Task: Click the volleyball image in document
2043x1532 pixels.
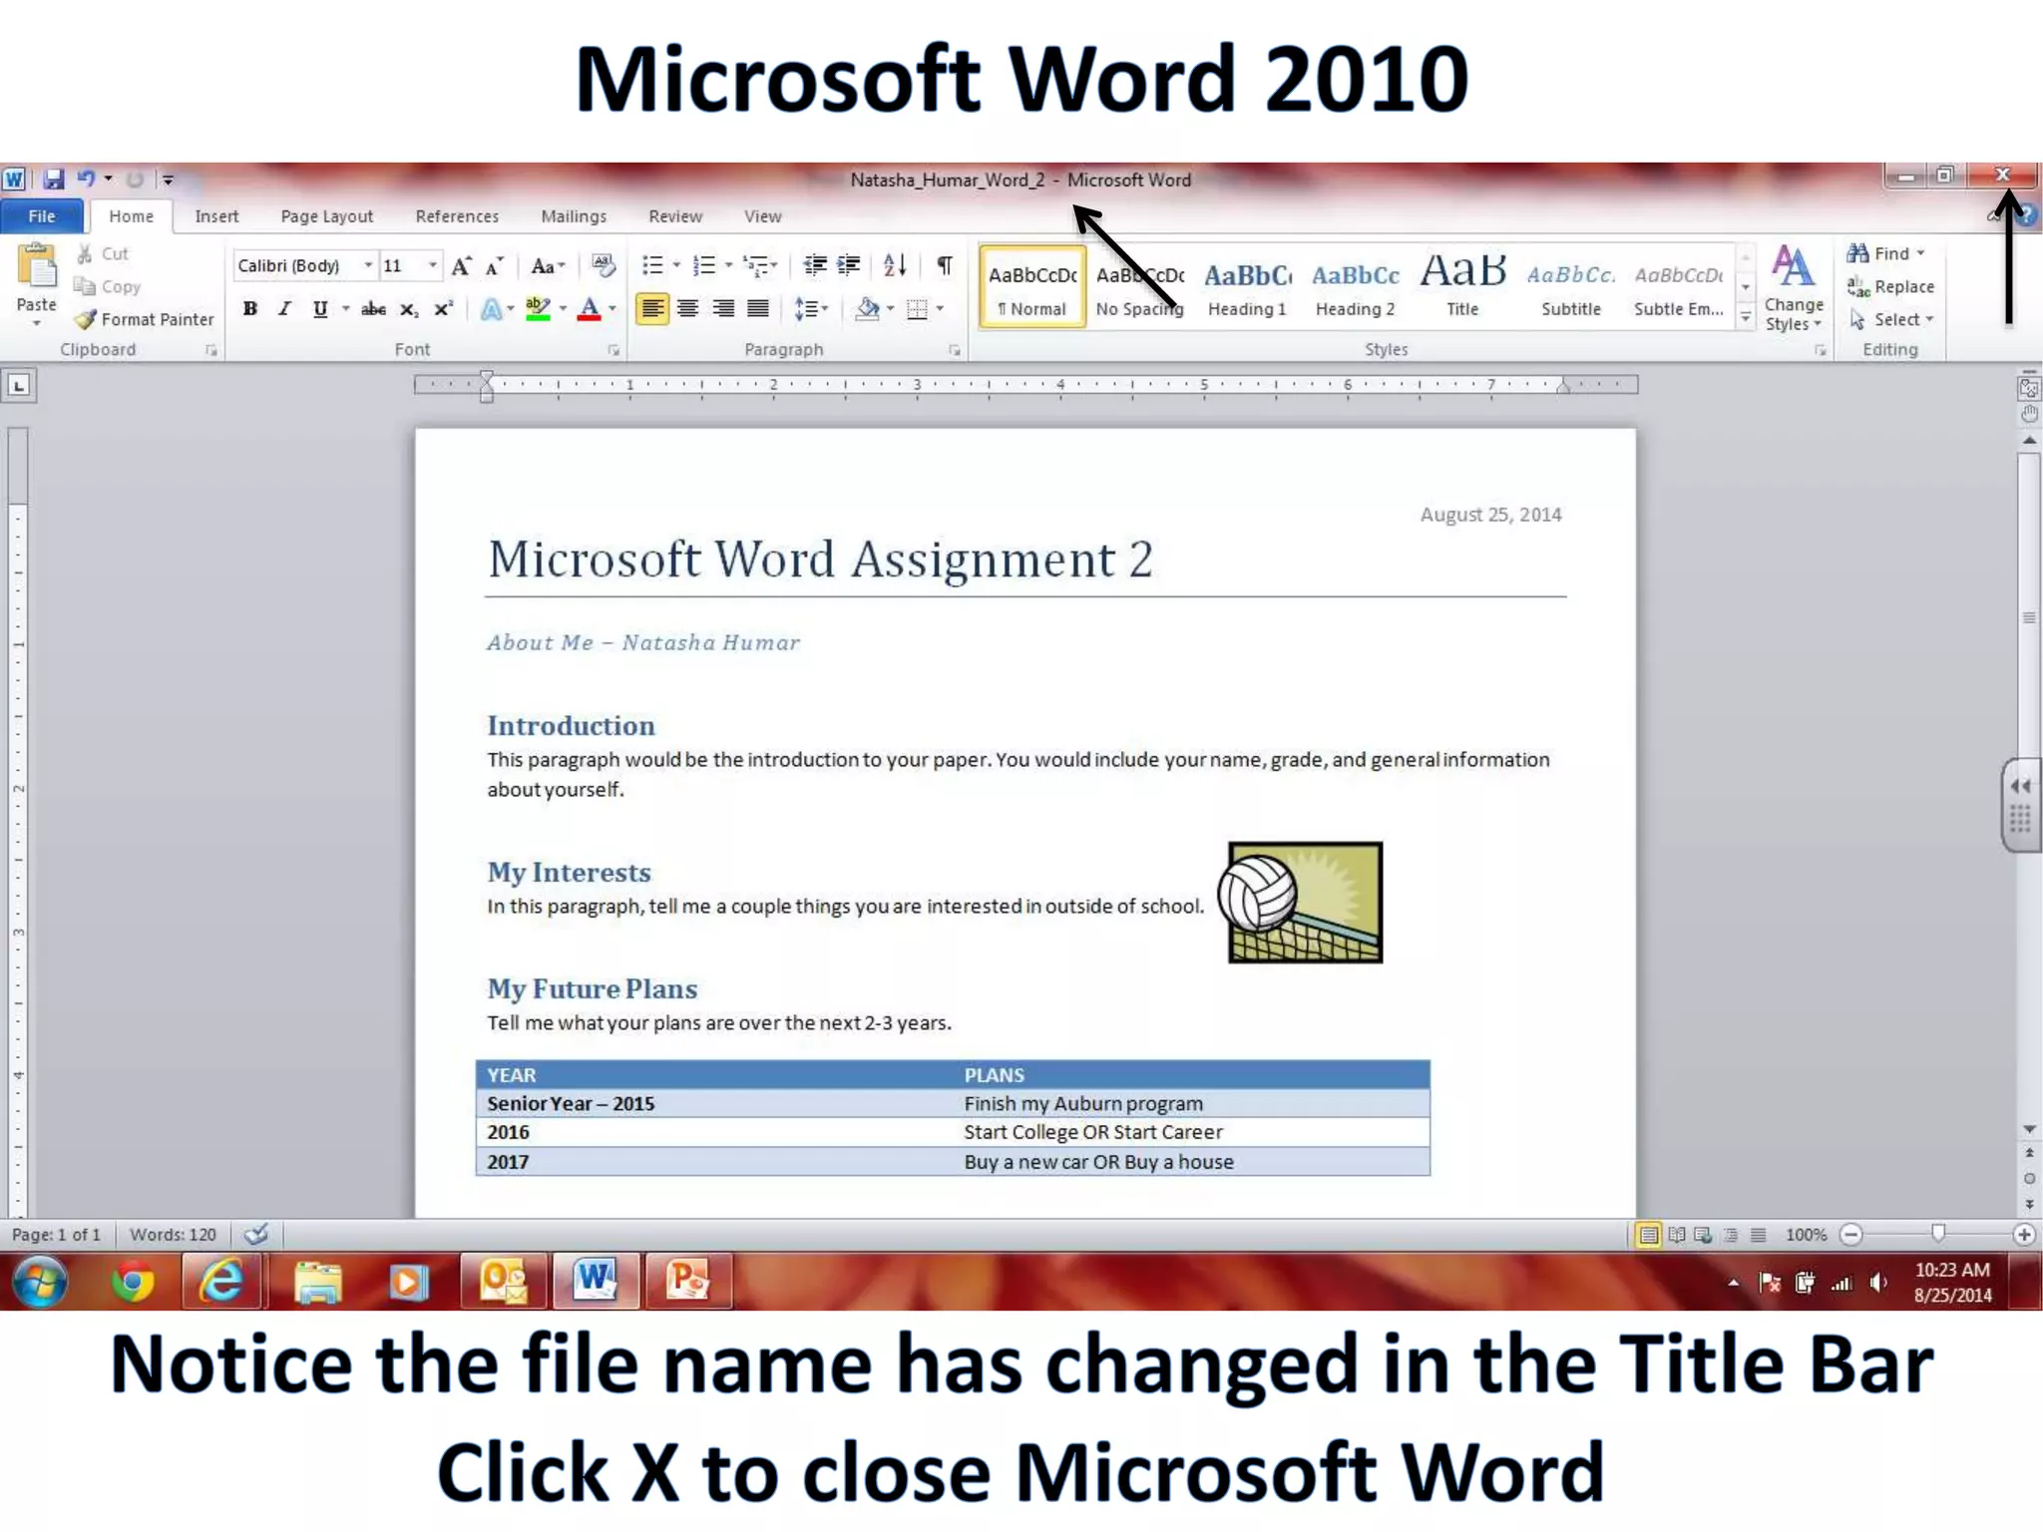Action: click(x=1301, y=902)
